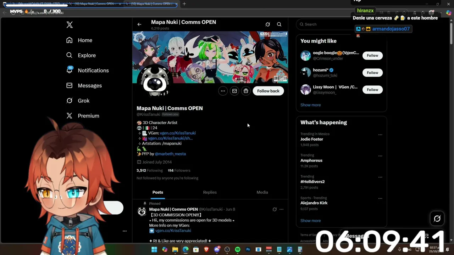Viewport: 454px width, 255px height.
Task: Follow Lissy Moon account
Action: click(x=372, y=90)
